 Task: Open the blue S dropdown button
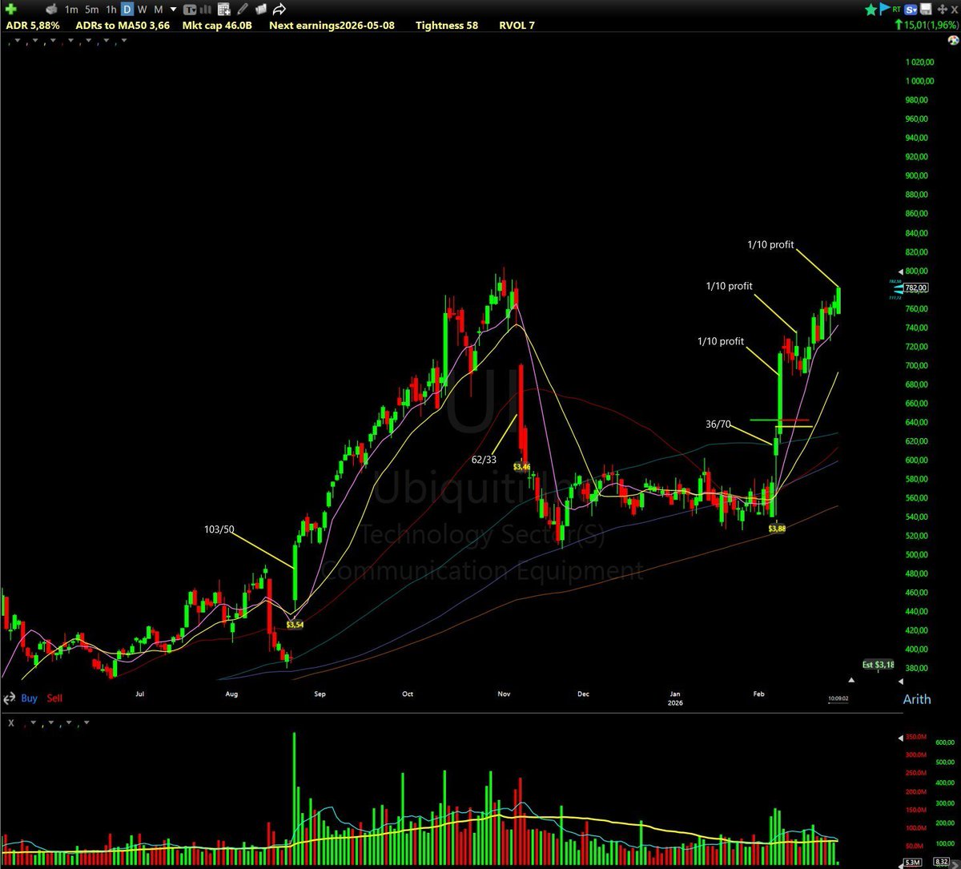tap(911, 10)
